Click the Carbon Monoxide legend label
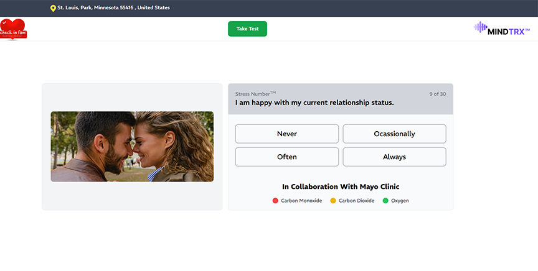Image resolution: width=538 pixels, height=271 pixels. point(301,201)
